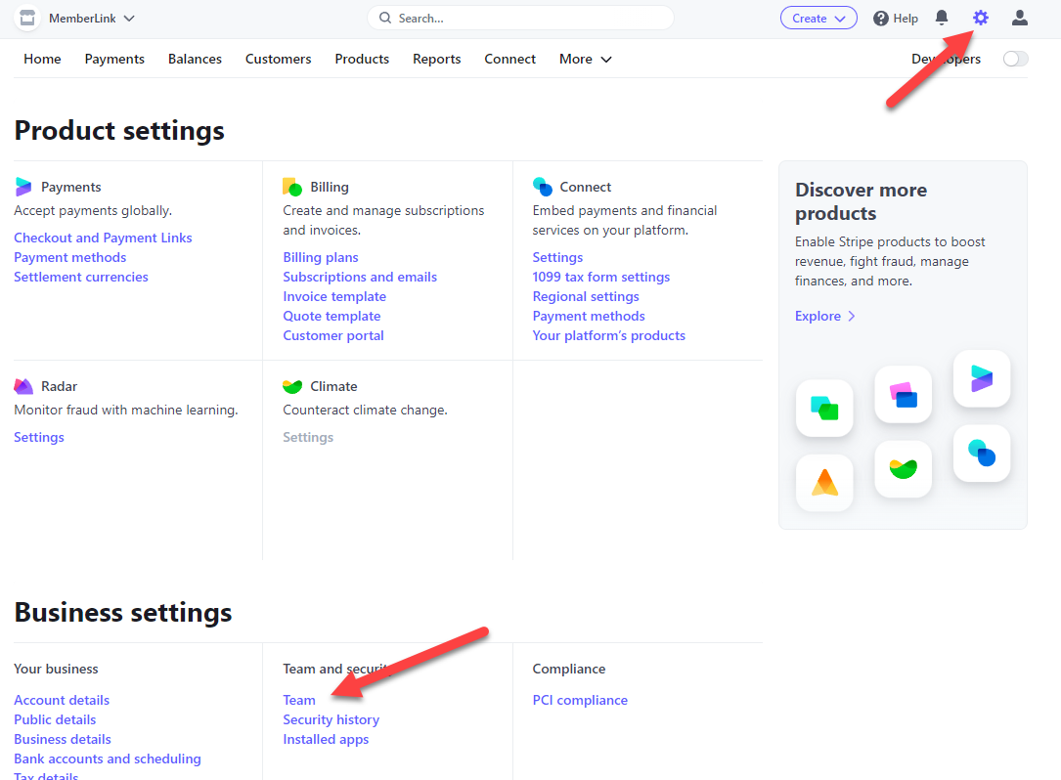This screenshot has width=1061, height=780.
Task: Open Help via the question mark icon
Action: coord(880,19)
